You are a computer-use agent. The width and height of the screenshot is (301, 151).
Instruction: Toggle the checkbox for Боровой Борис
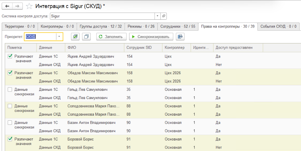pyautogui.click(x=10, y=139)
